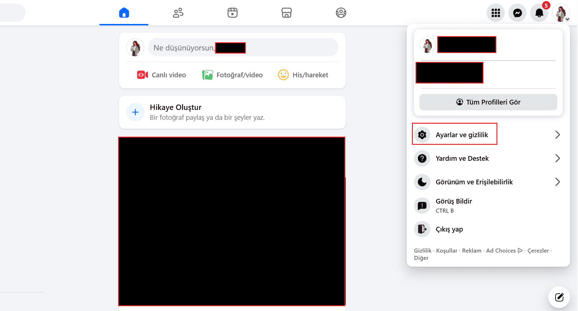Open the Diğer footer link
The width and height of the screenshot is (578, 311).
pos(421,258)
